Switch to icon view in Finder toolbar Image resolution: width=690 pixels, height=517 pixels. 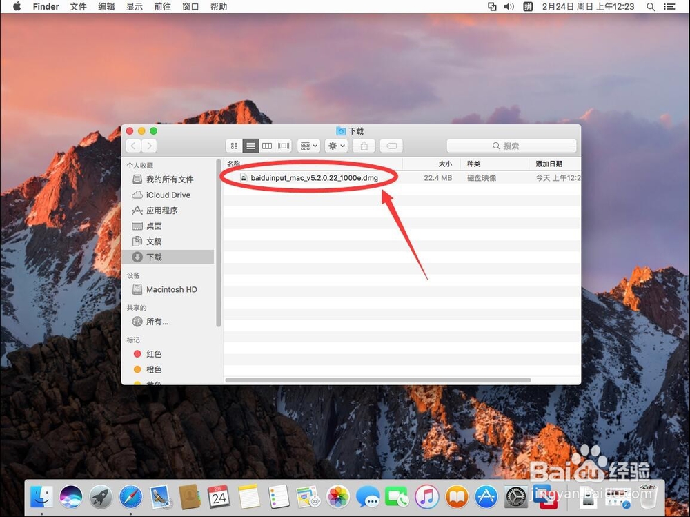click(x=234, y=146)
